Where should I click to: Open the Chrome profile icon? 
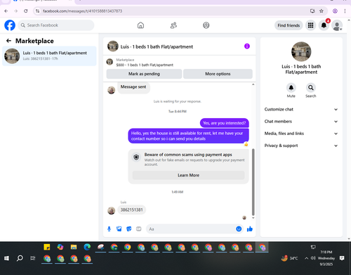pos(335,11)
